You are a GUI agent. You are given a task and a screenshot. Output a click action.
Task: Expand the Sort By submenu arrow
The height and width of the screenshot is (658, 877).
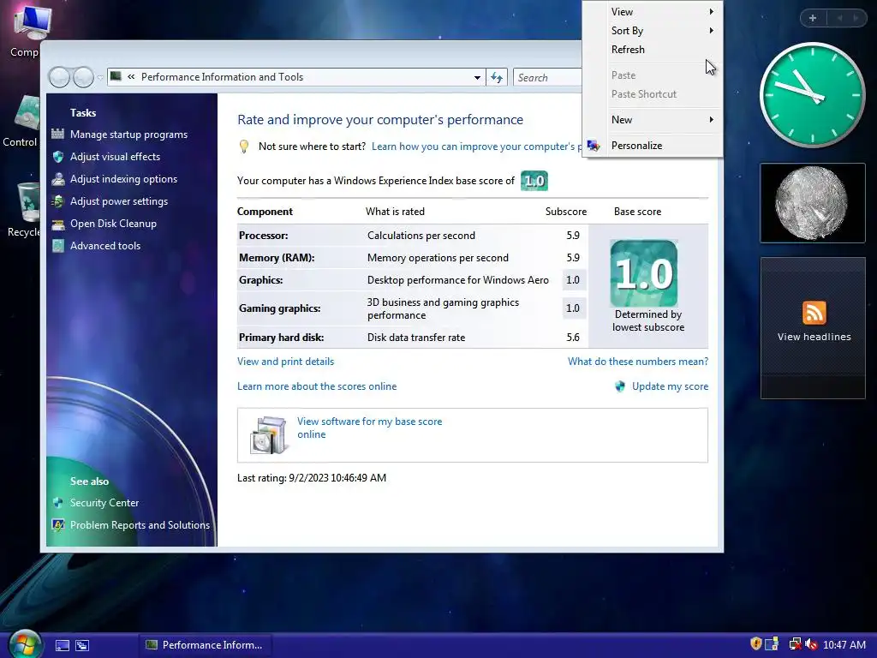point(712,31)
